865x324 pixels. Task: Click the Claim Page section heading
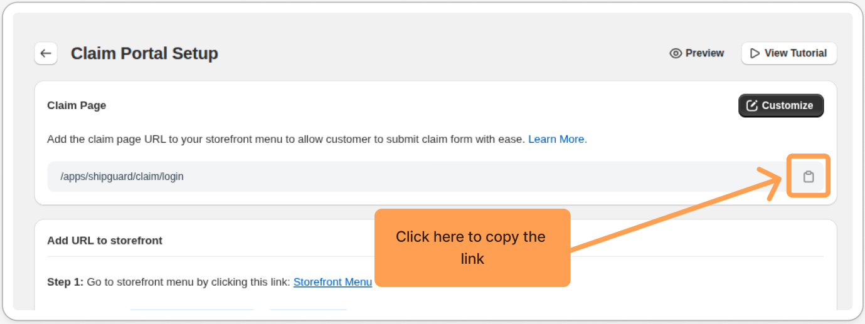pos(77,105)
